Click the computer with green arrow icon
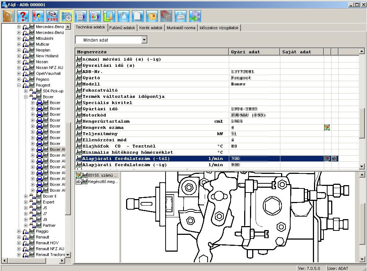 (x=195, y=16)
